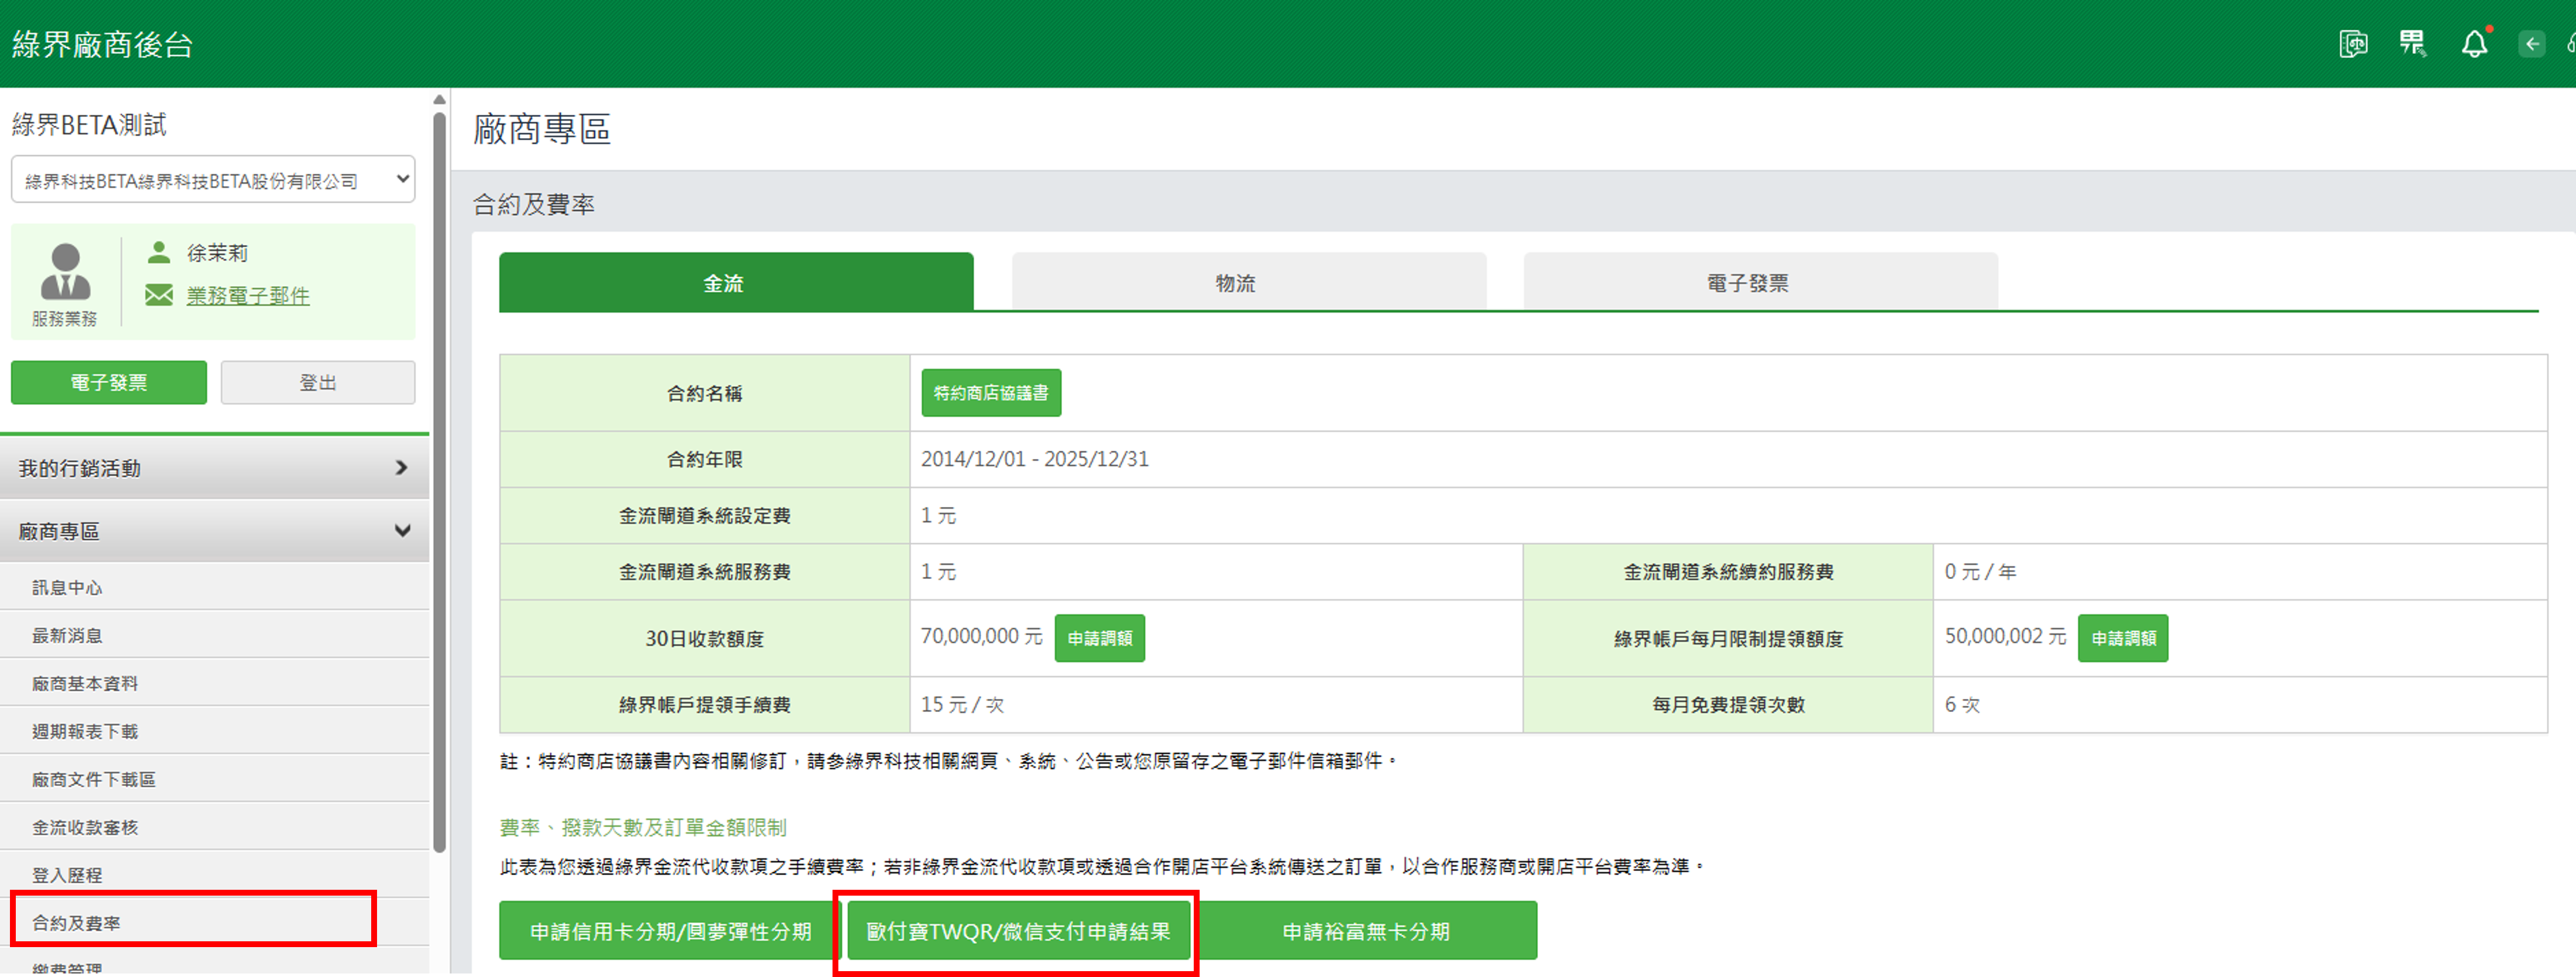
Task: Click the person icon next to 徐茉莉
Action: coord(159,252)
